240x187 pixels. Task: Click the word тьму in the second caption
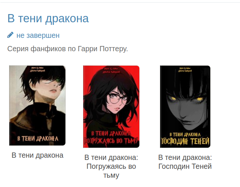click(x=111, y=175)
